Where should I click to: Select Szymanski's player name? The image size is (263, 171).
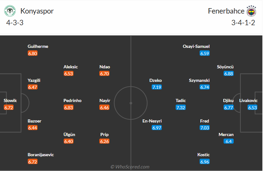tap(199, 80)
